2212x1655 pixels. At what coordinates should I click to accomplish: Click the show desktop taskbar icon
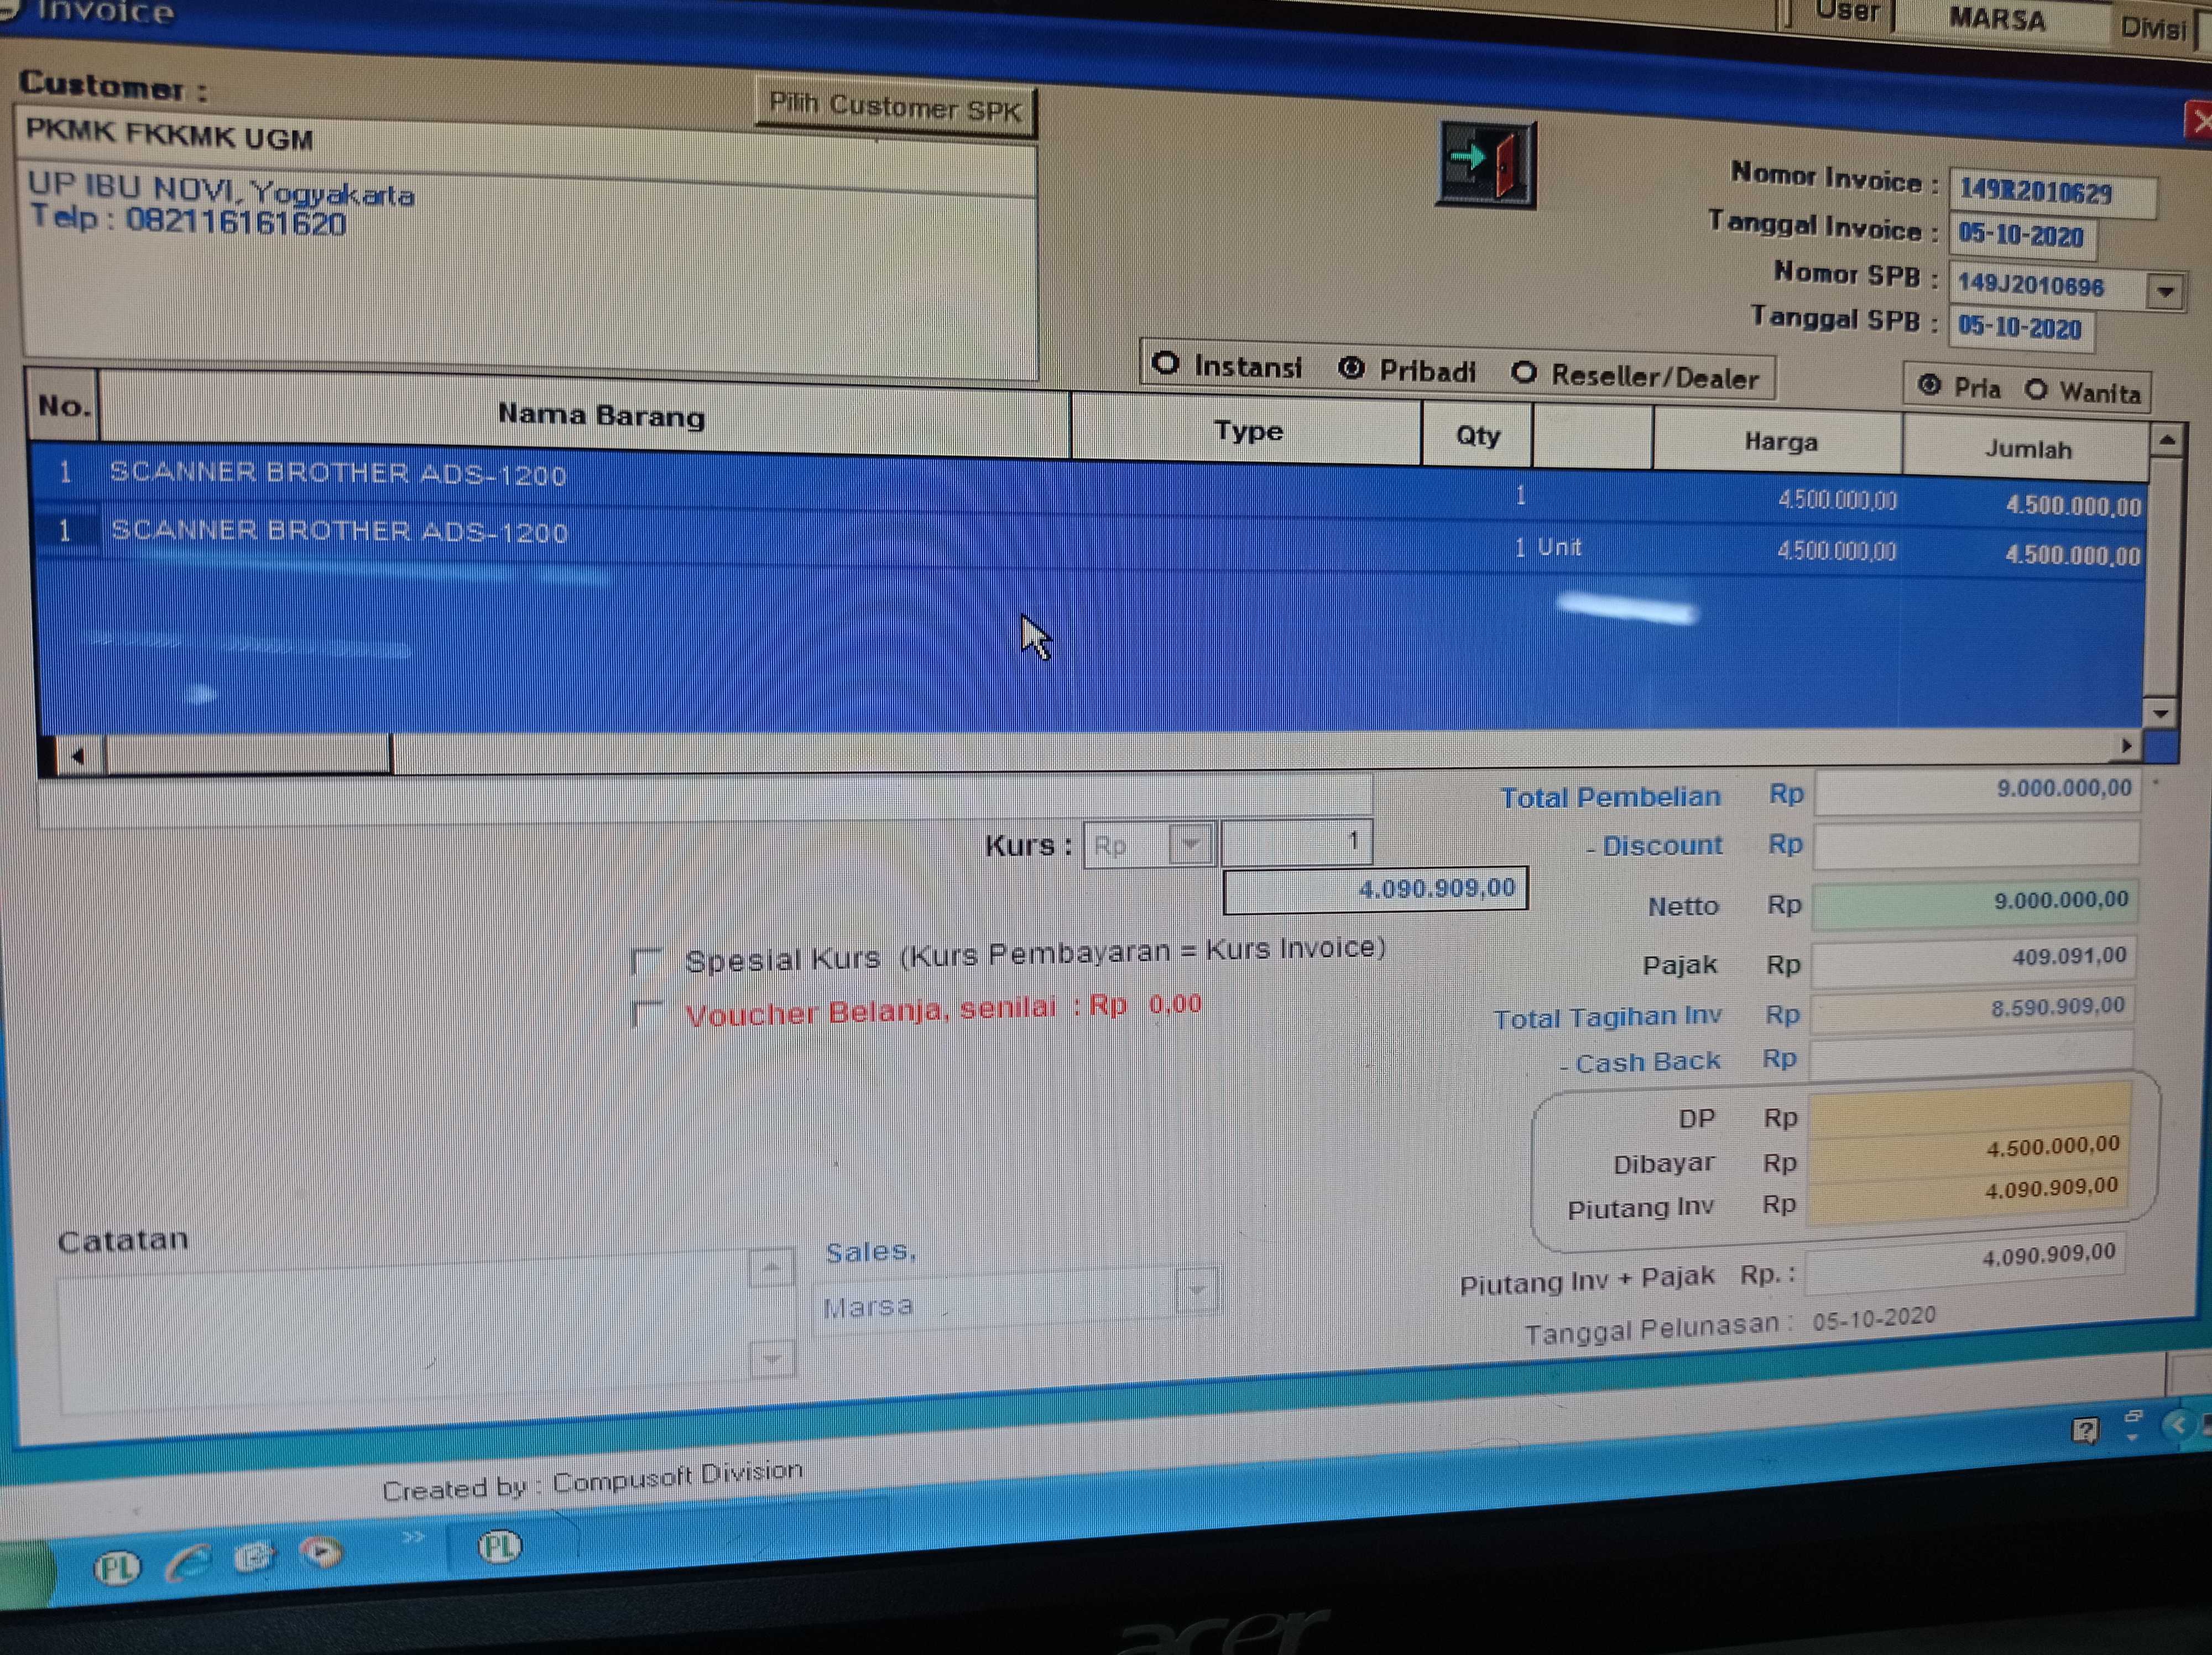click(x=254, y=1557)
